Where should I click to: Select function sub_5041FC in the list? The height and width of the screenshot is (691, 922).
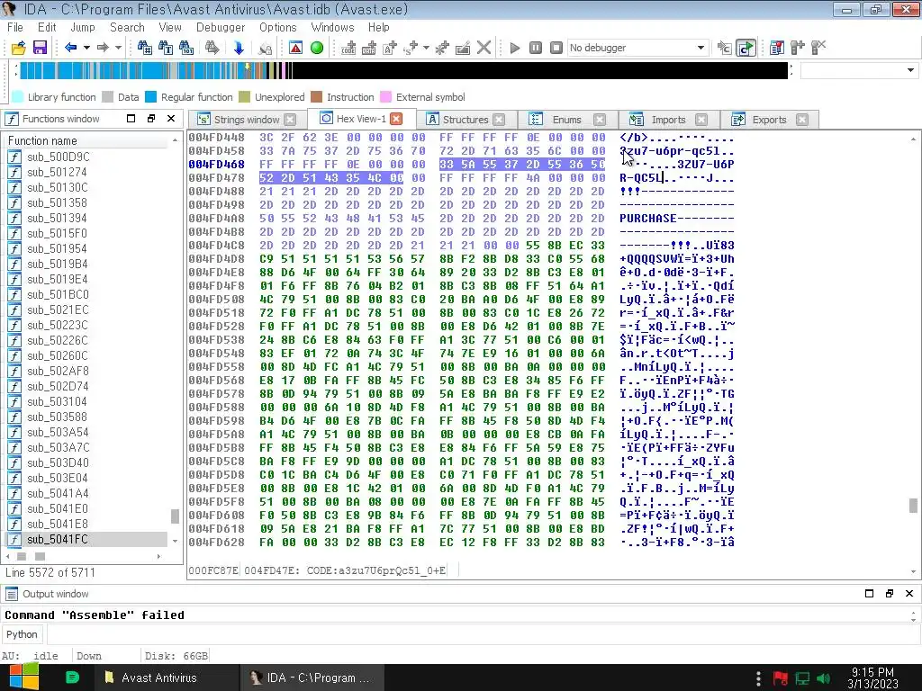click(58, 539)
